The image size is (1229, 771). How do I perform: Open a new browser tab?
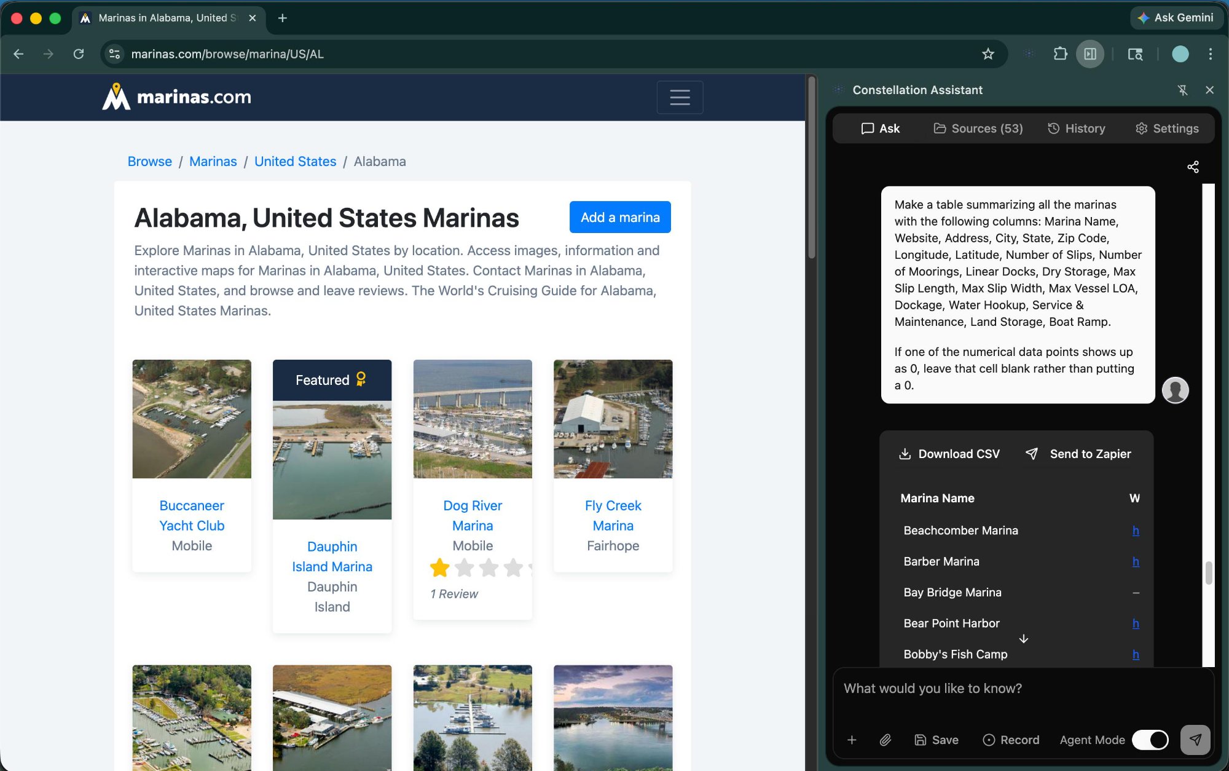click(x=283, y=18)
